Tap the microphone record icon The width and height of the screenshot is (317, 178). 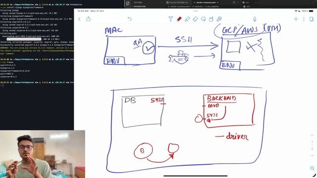[x=255, y=19]
